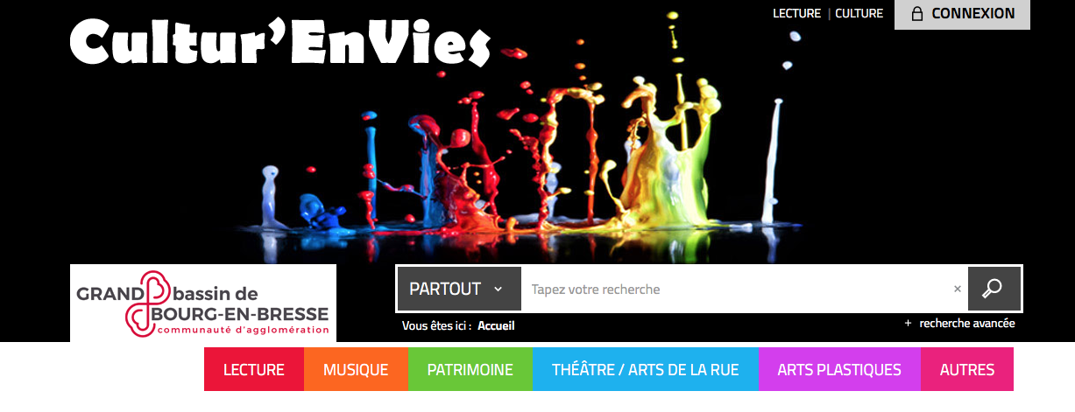Click the CONNEXION login button
This screenshot has width=1075, height=412.
(962, 14)
